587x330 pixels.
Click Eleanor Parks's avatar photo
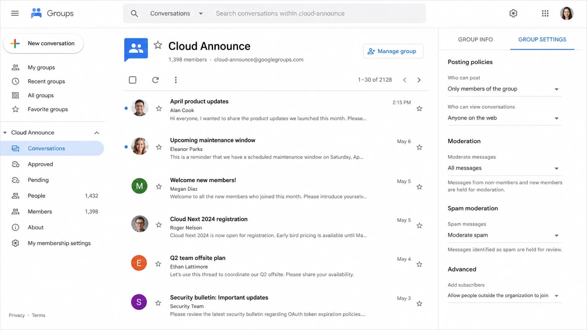coord(139,146)
